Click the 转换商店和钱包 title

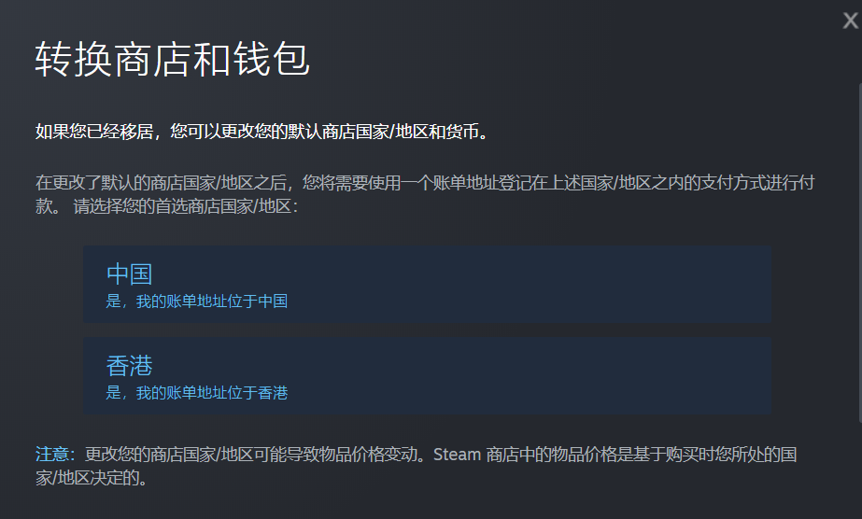pyautogui.click(x=173, y=60)
